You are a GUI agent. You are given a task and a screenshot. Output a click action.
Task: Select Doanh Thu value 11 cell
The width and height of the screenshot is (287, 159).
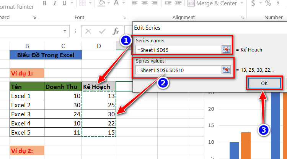pyautogui.click(x=63, y=132)
